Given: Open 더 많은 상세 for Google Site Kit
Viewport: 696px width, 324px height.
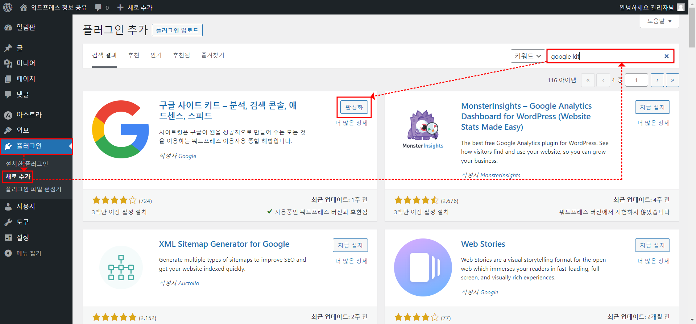Looking at the screenshot, I should [x=351, y=123].
